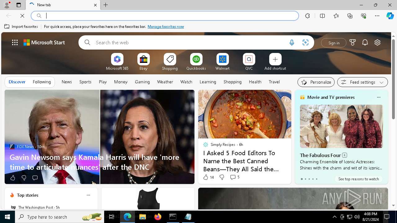
Task: Stop page loading with X button
Action: click(22, 16)
